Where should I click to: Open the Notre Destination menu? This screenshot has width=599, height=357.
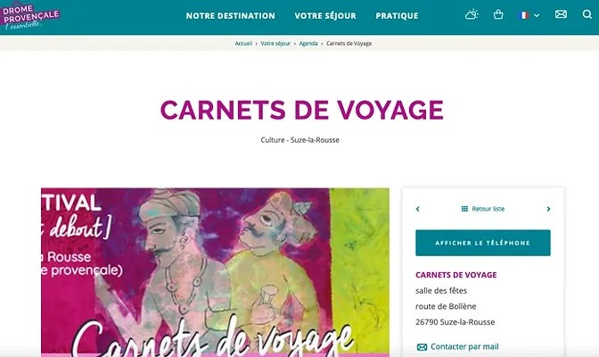pos(230,16)
